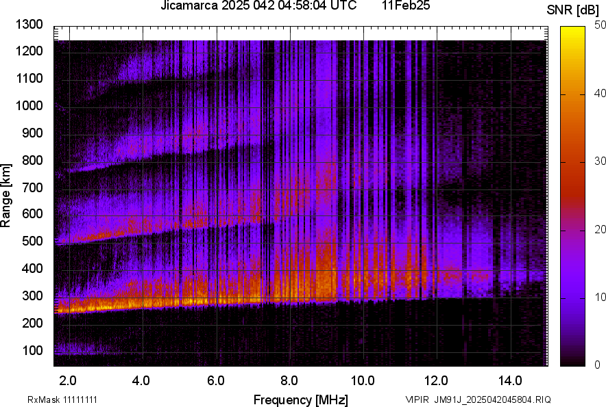Click the VIPIR .RIQ filename text
This screenshot has width=606, height=407.
click(x=478, y=399)
